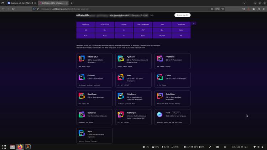This screenshot has height=150, width=267.
Task: Select the C# language filter
Action: click(x=86, y=30)
